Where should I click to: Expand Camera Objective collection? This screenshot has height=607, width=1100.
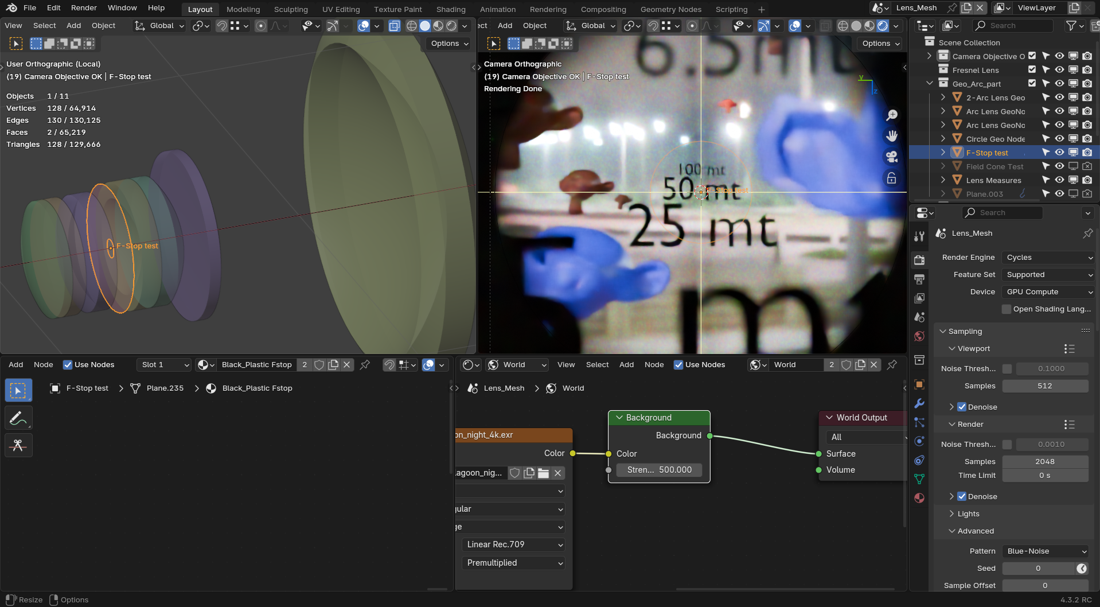[929, 56]
